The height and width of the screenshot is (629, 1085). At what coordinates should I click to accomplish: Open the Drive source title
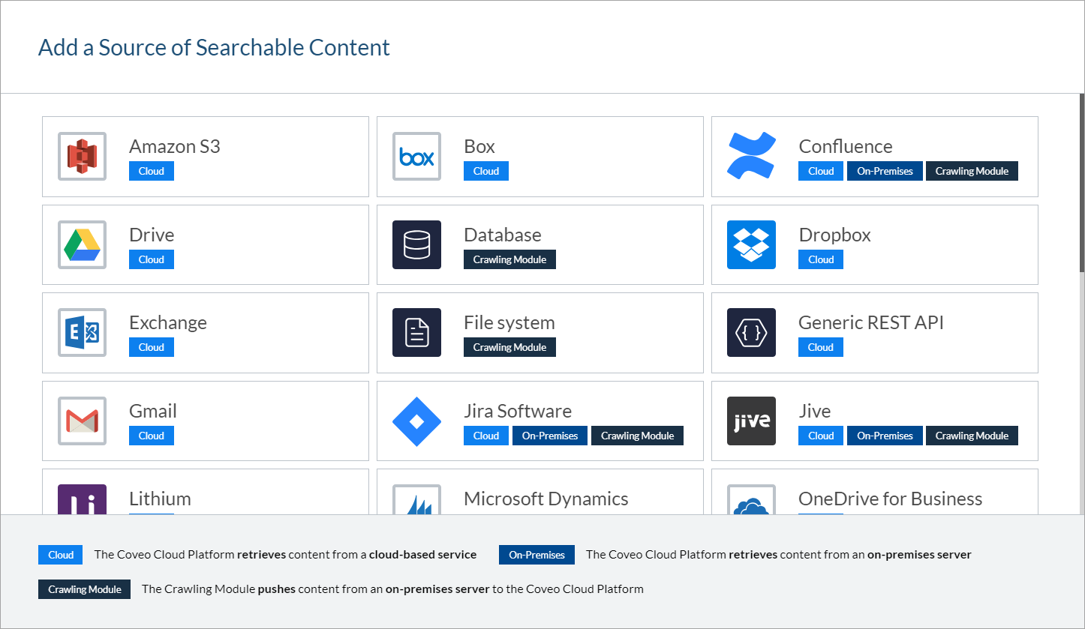(x=152, y=235)
